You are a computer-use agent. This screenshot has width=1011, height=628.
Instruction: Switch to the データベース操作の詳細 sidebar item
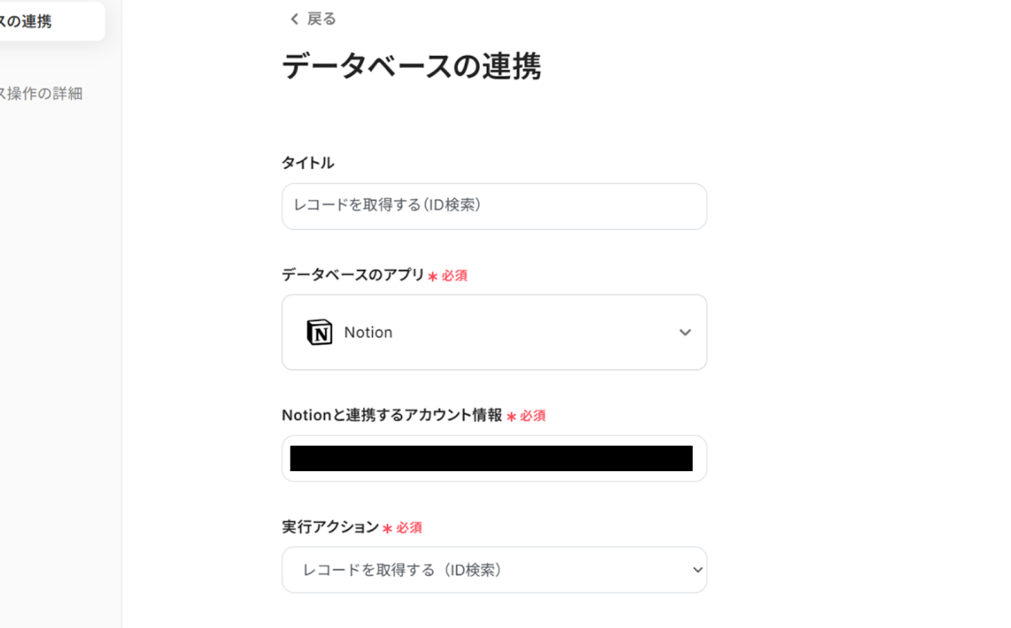point(42,93)
